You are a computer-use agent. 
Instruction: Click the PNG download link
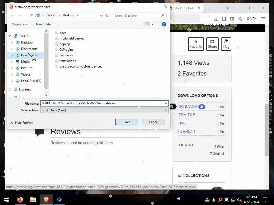tap(182, 123)
